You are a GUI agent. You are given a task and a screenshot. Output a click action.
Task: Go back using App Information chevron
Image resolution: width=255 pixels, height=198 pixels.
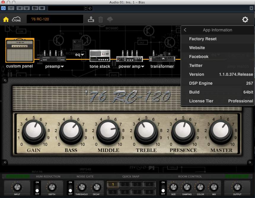click(185, 30)
